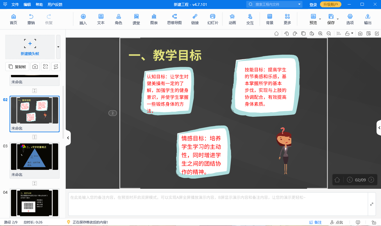Open the 思维导图 mind map tool
The image size is (381, 226).
click(x=174, y=19)
